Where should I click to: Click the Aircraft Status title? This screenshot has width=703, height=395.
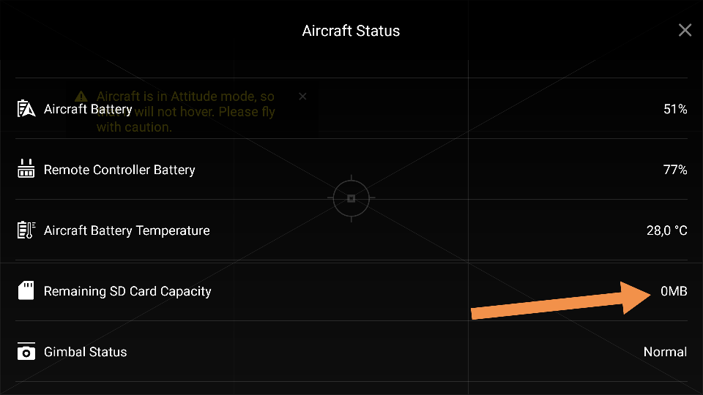coord(351,31)
